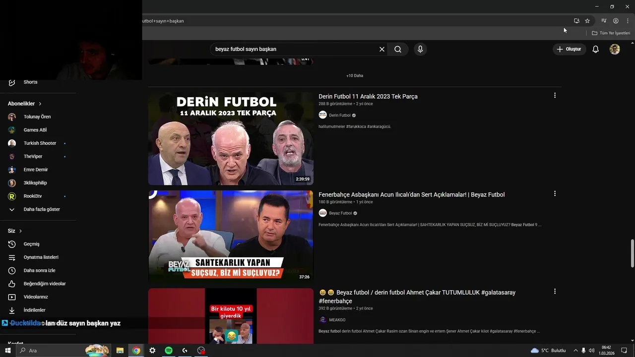Open Beyaz Futbol channel name link
The image size is (635, 357).
[x=340, y=213]
